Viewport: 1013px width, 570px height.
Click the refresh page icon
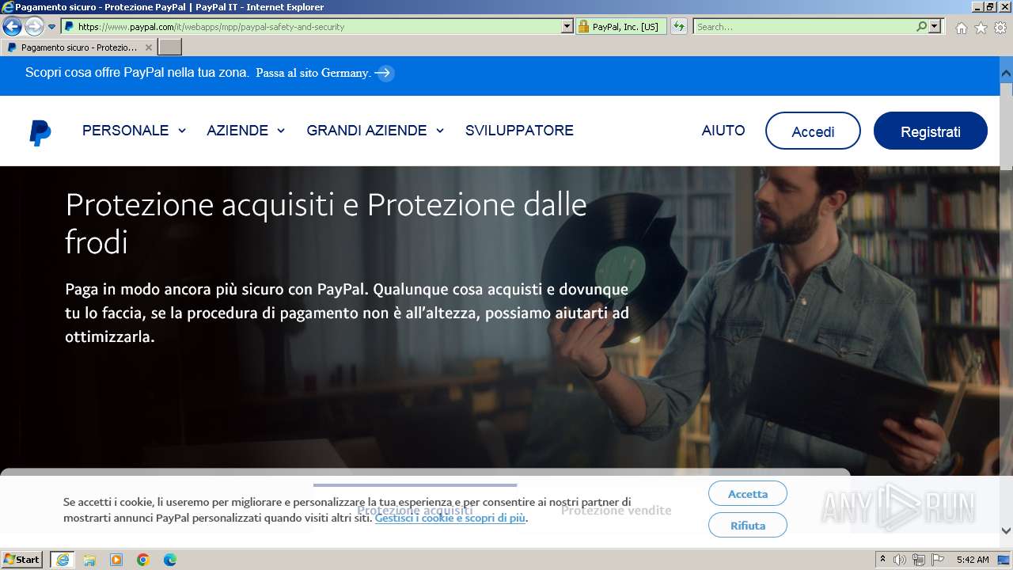click(678, 27)
